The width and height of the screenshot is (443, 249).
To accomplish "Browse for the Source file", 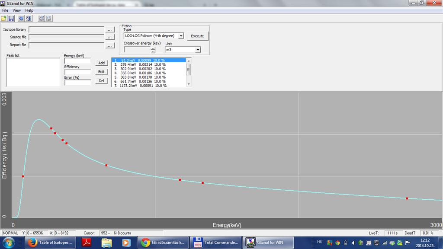I will (110, 37).
